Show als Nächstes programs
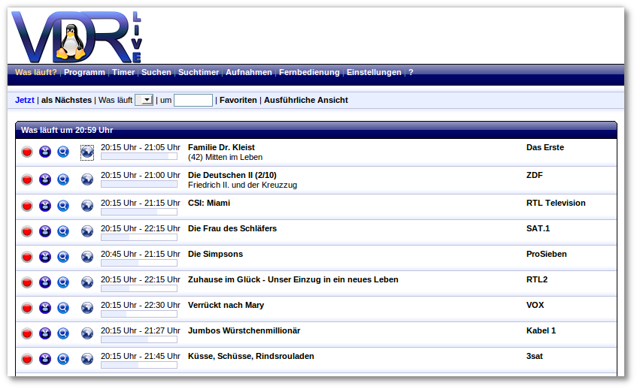The width and height of the screenshot is (637, 389). (x=66, y=100)
